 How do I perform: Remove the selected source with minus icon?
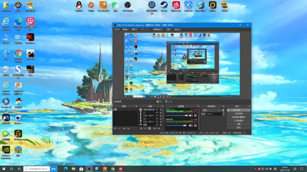coord(145,128)
